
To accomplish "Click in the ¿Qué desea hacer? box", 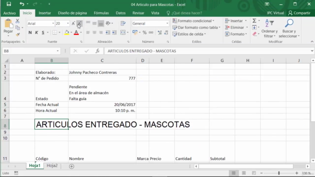I will pos(187,13).
